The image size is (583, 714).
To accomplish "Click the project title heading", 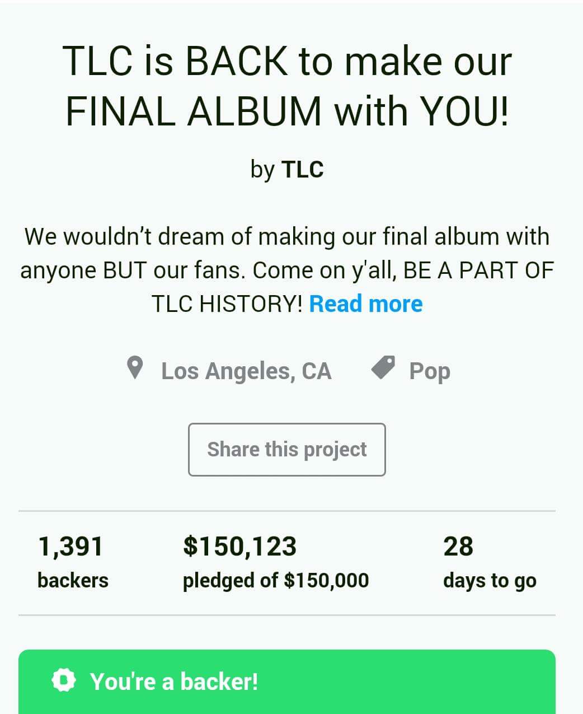I will coord(287,86).
